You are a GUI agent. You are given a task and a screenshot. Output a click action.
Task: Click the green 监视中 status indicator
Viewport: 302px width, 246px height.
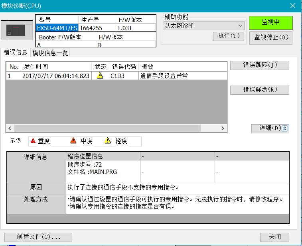point(270,23)
